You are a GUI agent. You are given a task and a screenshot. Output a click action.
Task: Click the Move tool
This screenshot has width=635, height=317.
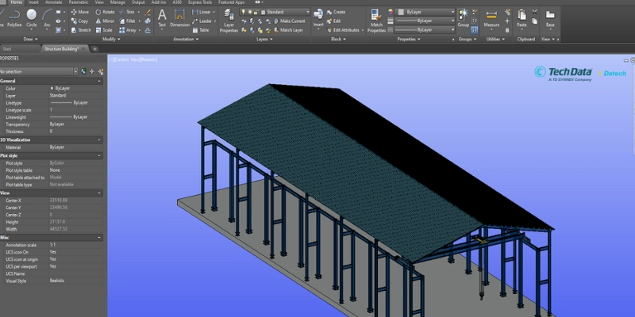[80, 12]
